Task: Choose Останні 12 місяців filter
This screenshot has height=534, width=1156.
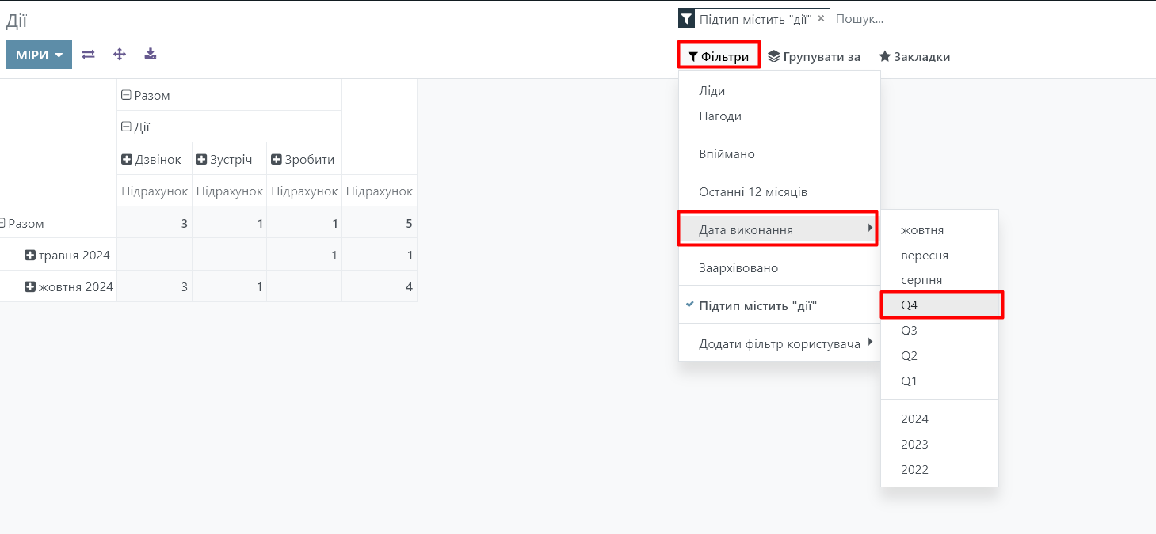Action: coord(753,192)
